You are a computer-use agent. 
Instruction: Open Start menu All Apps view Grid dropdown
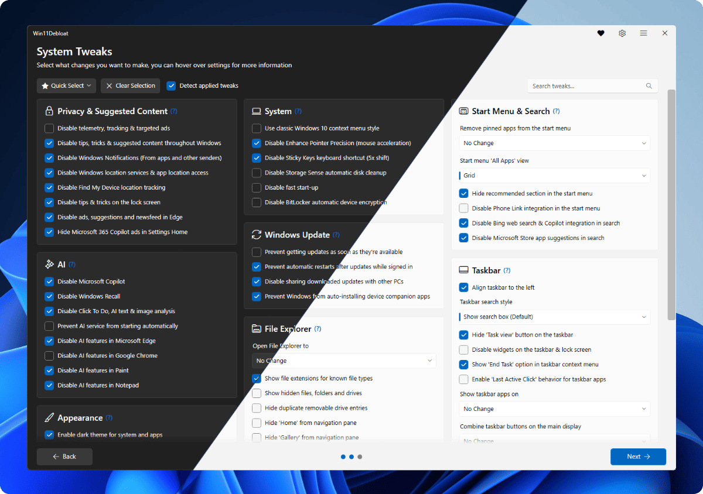coord(554,175)
